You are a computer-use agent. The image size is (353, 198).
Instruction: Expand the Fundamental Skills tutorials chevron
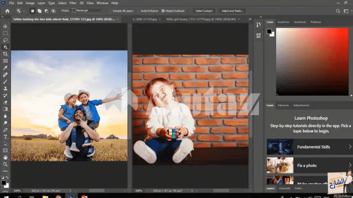350,147
